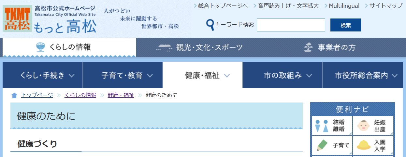Click the TKMT Takamatsu logo icon
Screen dimensions: 406x157
tap(18, 18)
